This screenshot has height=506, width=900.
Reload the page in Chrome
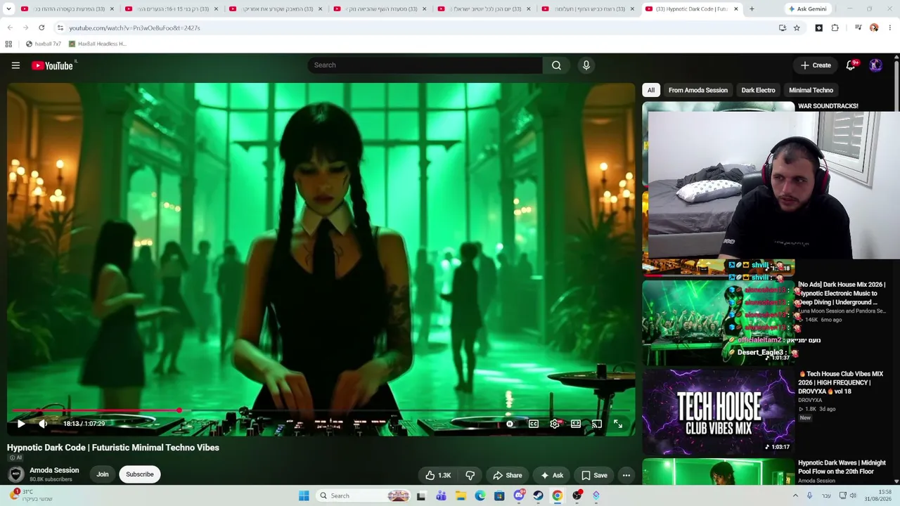point(41,27)
